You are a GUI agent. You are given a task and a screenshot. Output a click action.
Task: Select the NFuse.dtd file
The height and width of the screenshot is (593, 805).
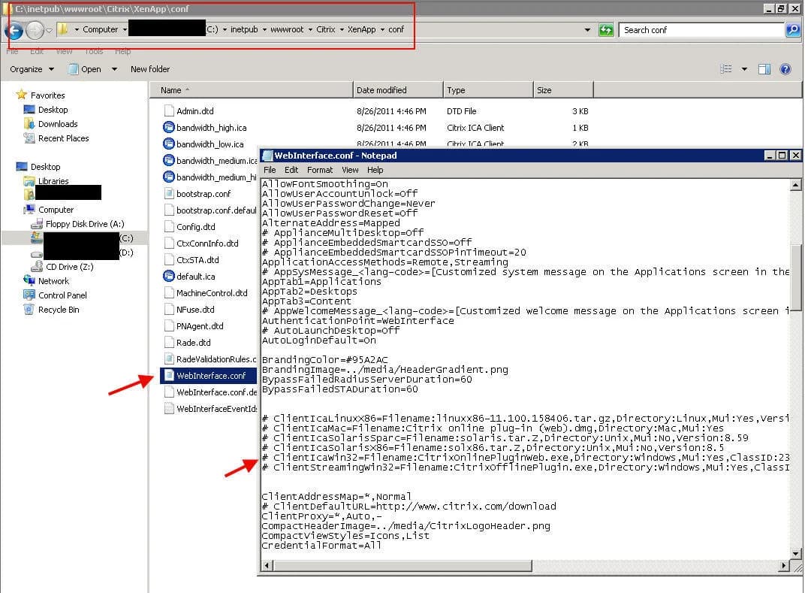click(x=195, y=310)
